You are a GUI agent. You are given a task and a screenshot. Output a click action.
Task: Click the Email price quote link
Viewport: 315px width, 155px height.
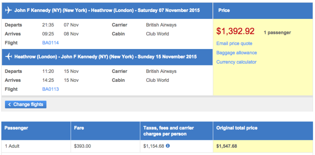[x=234, y=43]
